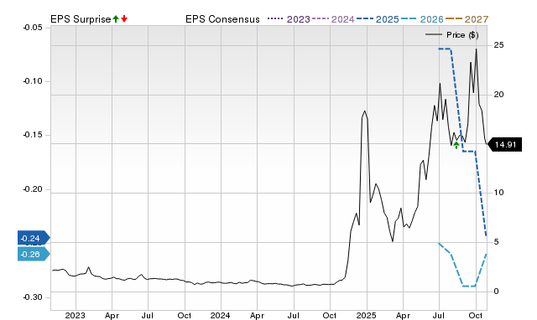Click the 10 right price axis label
The width and height of the screenshot is (537, 320).
(x=498, y=193)
